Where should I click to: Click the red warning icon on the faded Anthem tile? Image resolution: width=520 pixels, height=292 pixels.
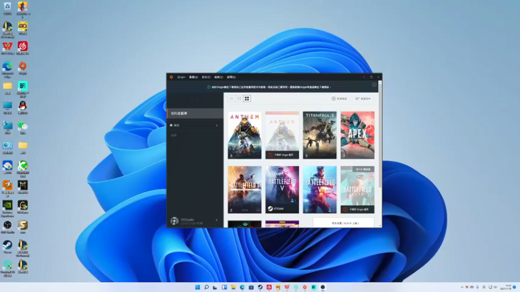click(x=270, y=154)
